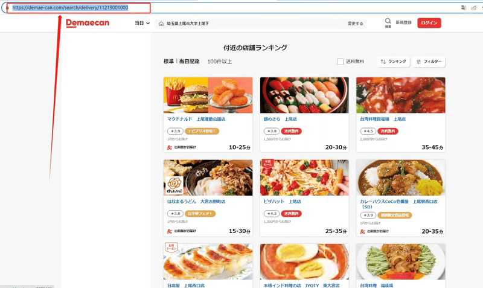The height and width of the screenshot is (288, 483).
Task: Click the 標準｜当日配達 label
Action: 182,62
